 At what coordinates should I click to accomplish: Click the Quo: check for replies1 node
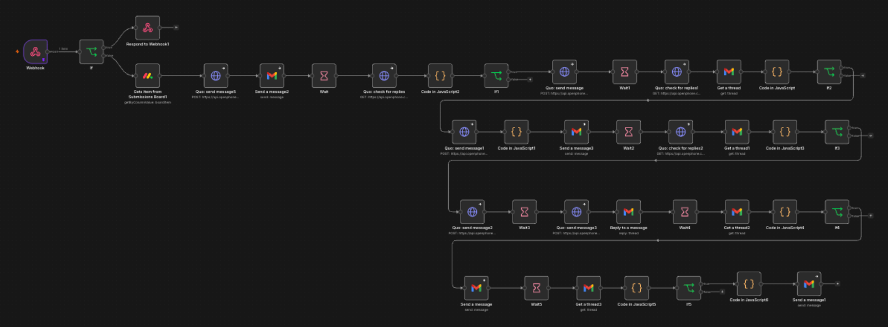[677, 72]
